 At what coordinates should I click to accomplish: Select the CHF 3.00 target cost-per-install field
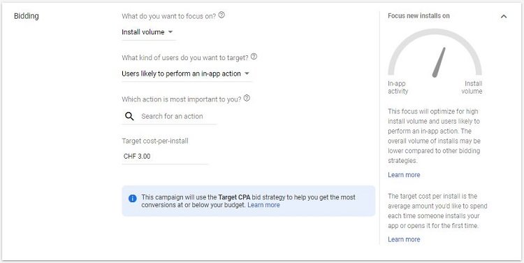165,156
